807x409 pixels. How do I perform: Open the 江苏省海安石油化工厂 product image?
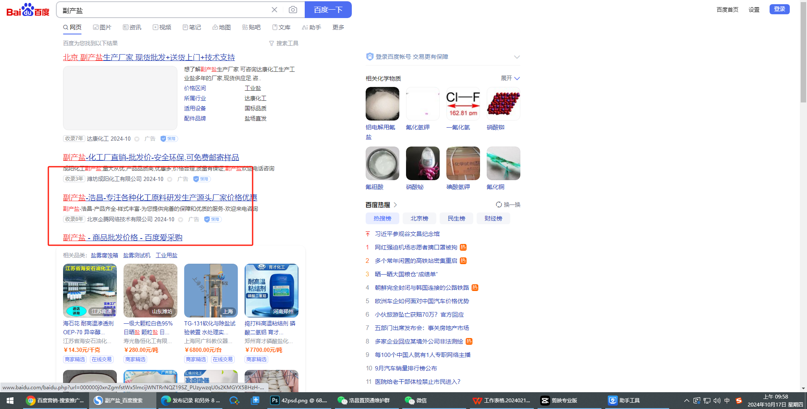click(x=90, y=291)
